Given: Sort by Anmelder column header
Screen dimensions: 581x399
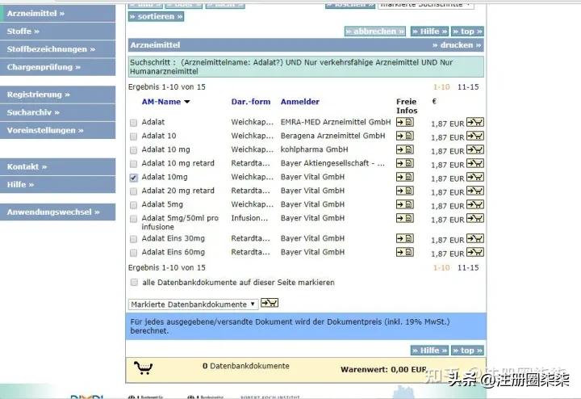Looking at the screenshot, I should pos(299,102).
